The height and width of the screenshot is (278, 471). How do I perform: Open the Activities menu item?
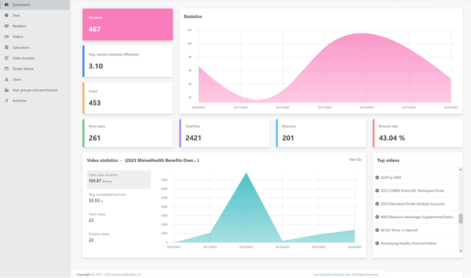[x=19, y=101]
